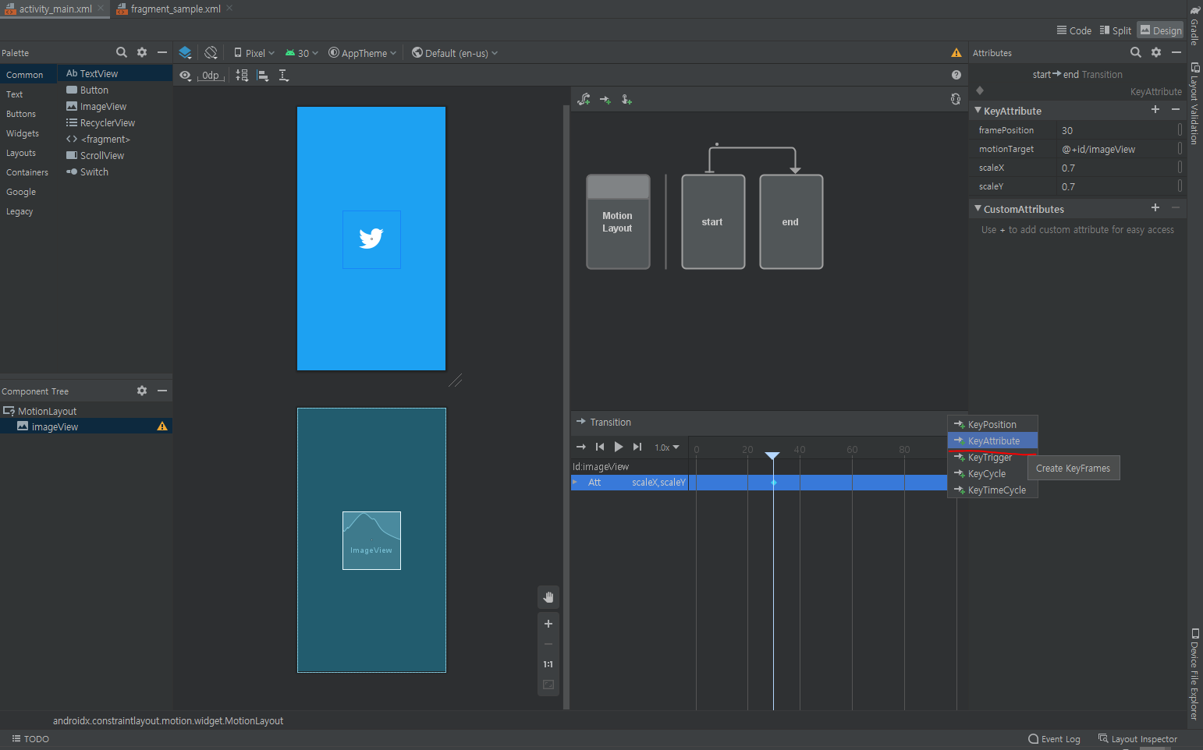This screenshot has width=1203, height=750.
Task: Click the timeline playhead marker
Action: tap(772, 455)
